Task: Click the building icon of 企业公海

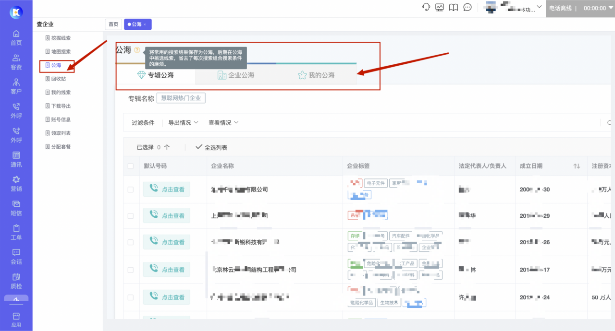Action: [x=221, y=75]
